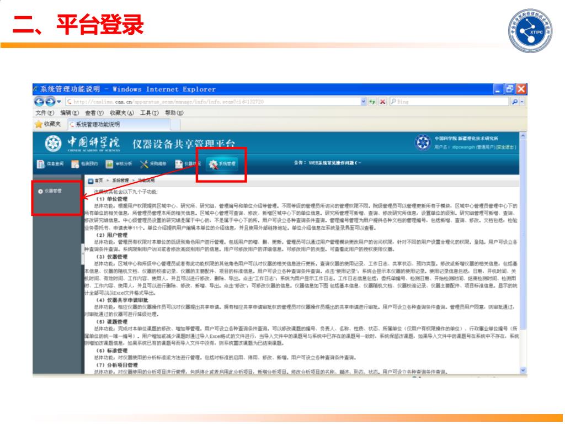Click the 中国科学院 新疆理化技术研究所 header text
The width and height of the screenshot is (565, 424).
[x=466, y=139]
